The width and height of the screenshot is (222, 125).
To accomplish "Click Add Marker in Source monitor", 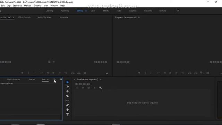I will 22,73.
